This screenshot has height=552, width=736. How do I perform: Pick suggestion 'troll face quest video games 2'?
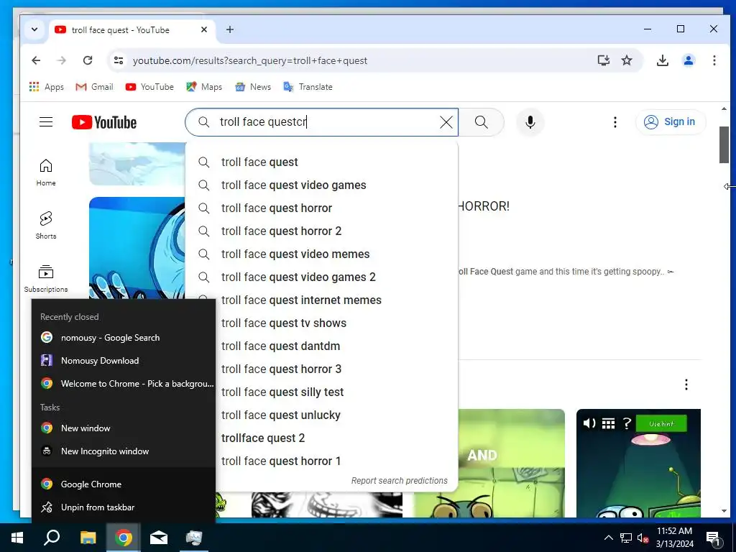point(321,277)
